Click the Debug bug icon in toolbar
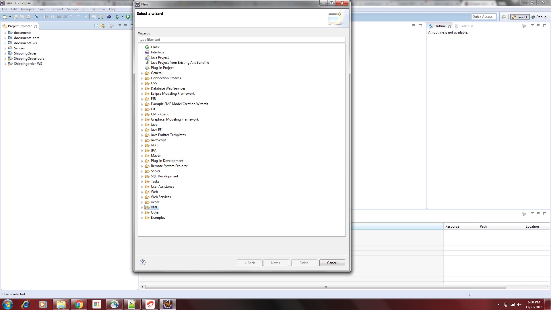551x310 pixels. (x=117, y=17)
